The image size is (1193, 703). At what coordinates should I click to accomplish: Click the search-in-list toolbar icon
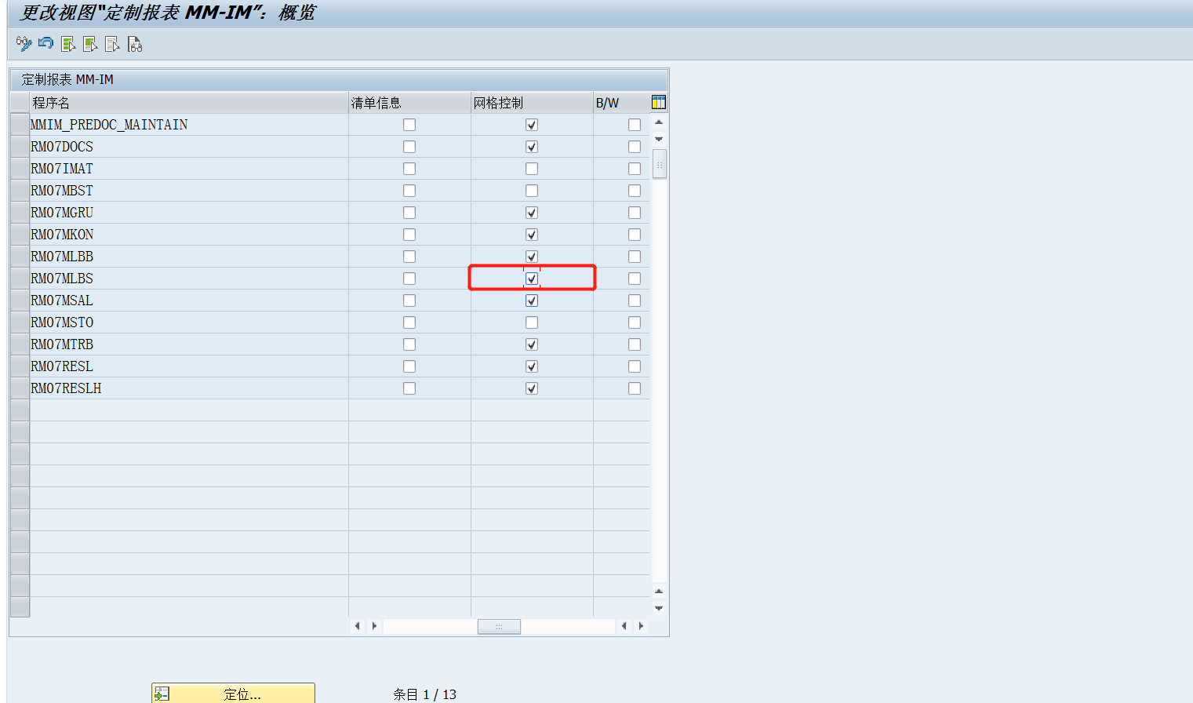[134, 44]
